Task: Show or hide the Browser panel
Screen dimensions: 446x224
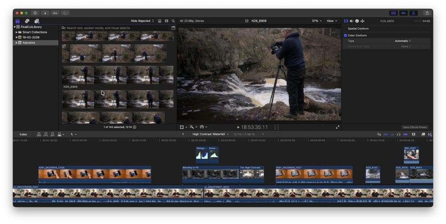Action: click(393, 13)
